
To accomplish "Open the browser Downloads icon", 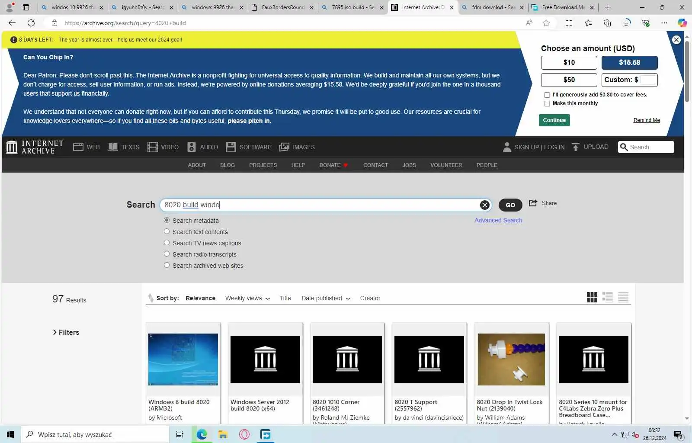I will coord(627,23).
